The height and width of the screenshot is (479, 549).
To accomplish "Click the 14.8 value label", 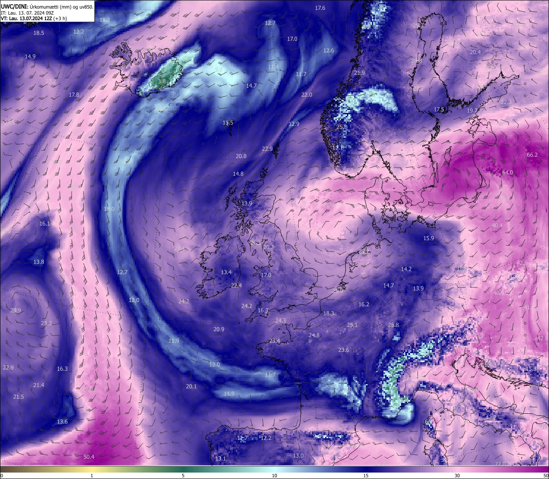I will tap(238, 174).
